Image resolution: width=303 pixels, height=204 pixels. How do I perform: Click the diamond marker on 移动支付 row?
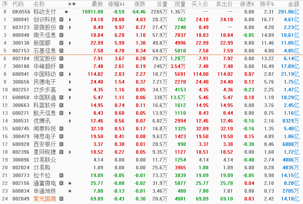66,12
